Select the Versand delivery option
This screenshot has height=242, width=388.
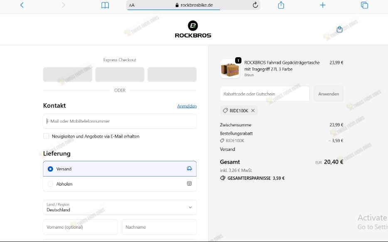pos(51,169)
